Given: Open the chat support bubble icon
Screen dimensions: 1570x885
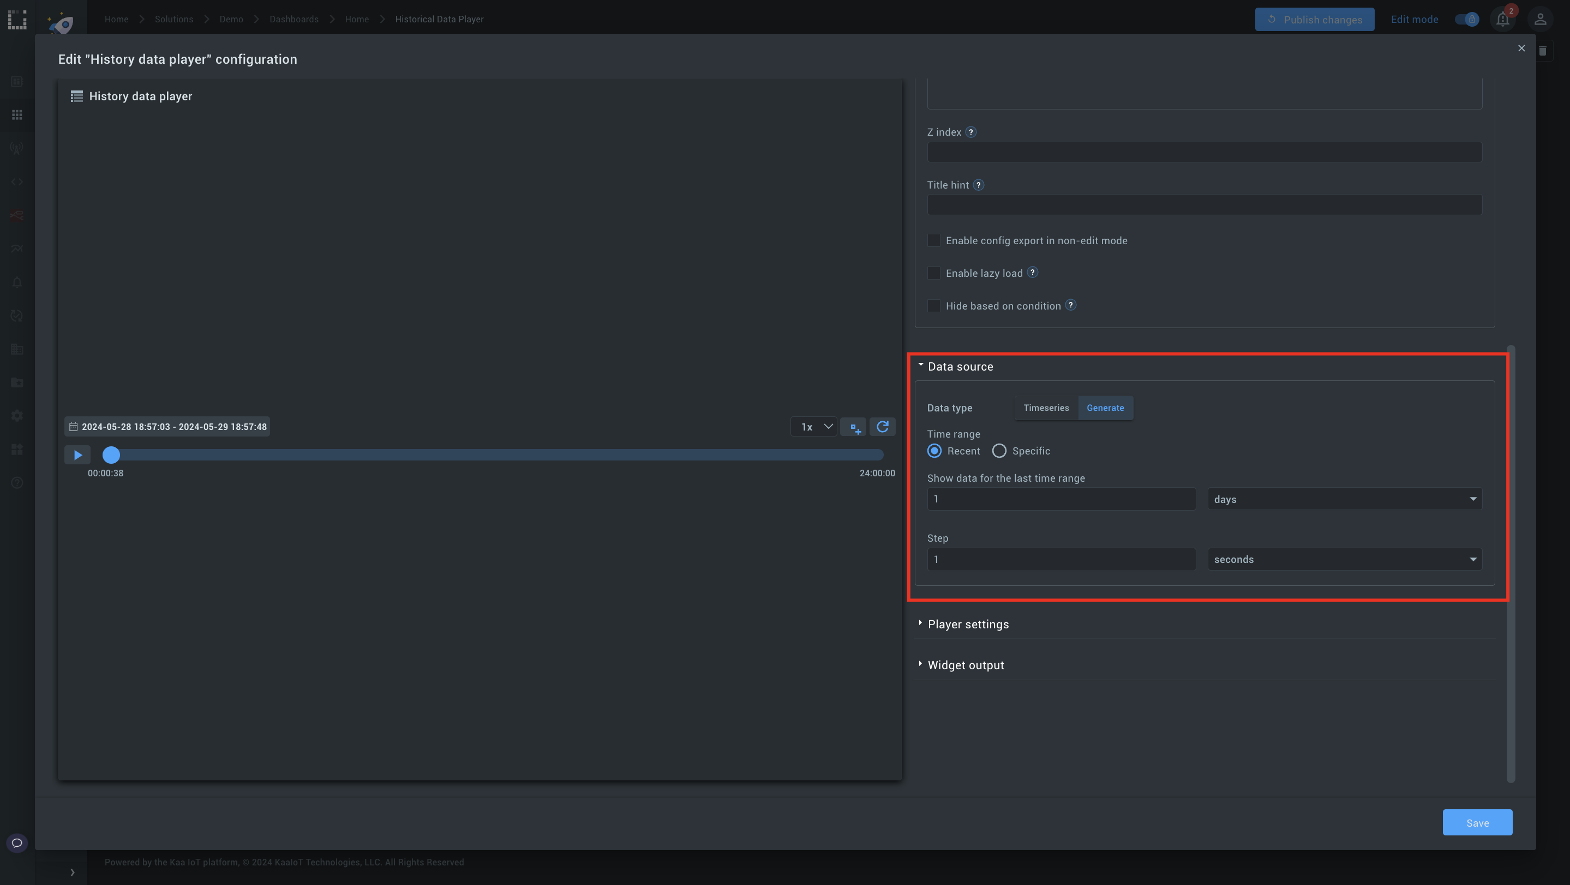Looking at the screenshot, I should 17,843.
